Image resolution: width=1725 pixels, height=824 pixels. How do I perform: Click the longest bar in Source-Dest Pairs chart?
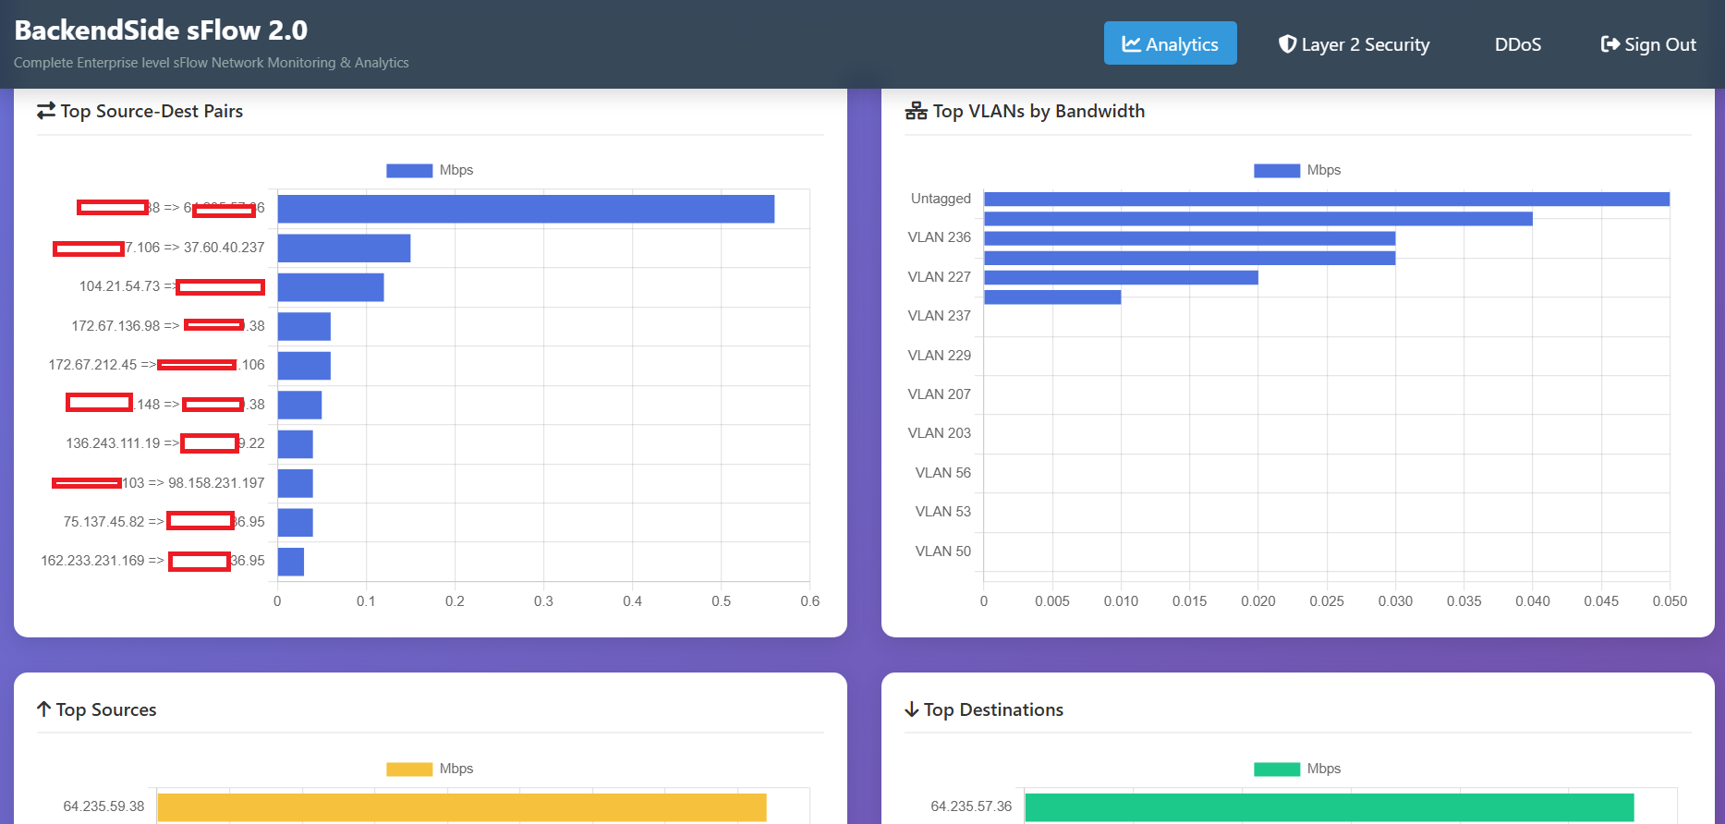point(526,209)
